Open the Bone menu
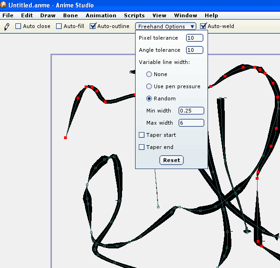 (x=71, y=15)
